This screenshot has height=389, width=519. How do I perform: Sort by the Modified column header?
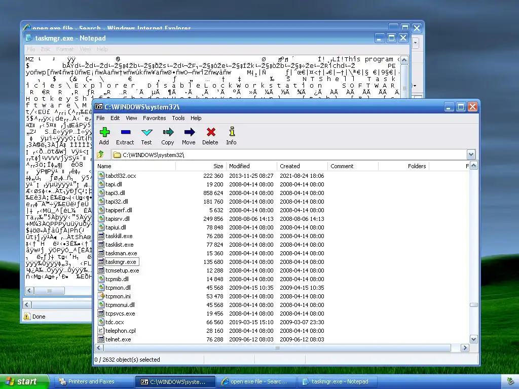coord(251,166)
